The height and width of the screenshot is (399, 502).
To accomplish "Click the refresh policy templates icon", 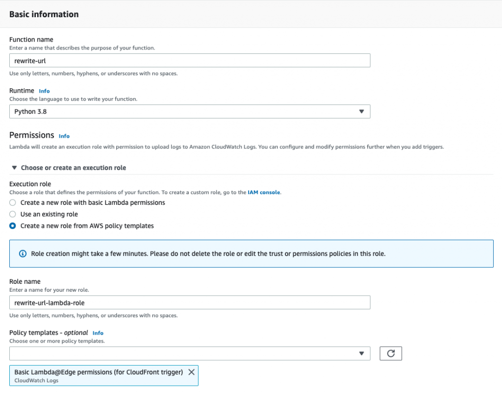I will [391, 353].
